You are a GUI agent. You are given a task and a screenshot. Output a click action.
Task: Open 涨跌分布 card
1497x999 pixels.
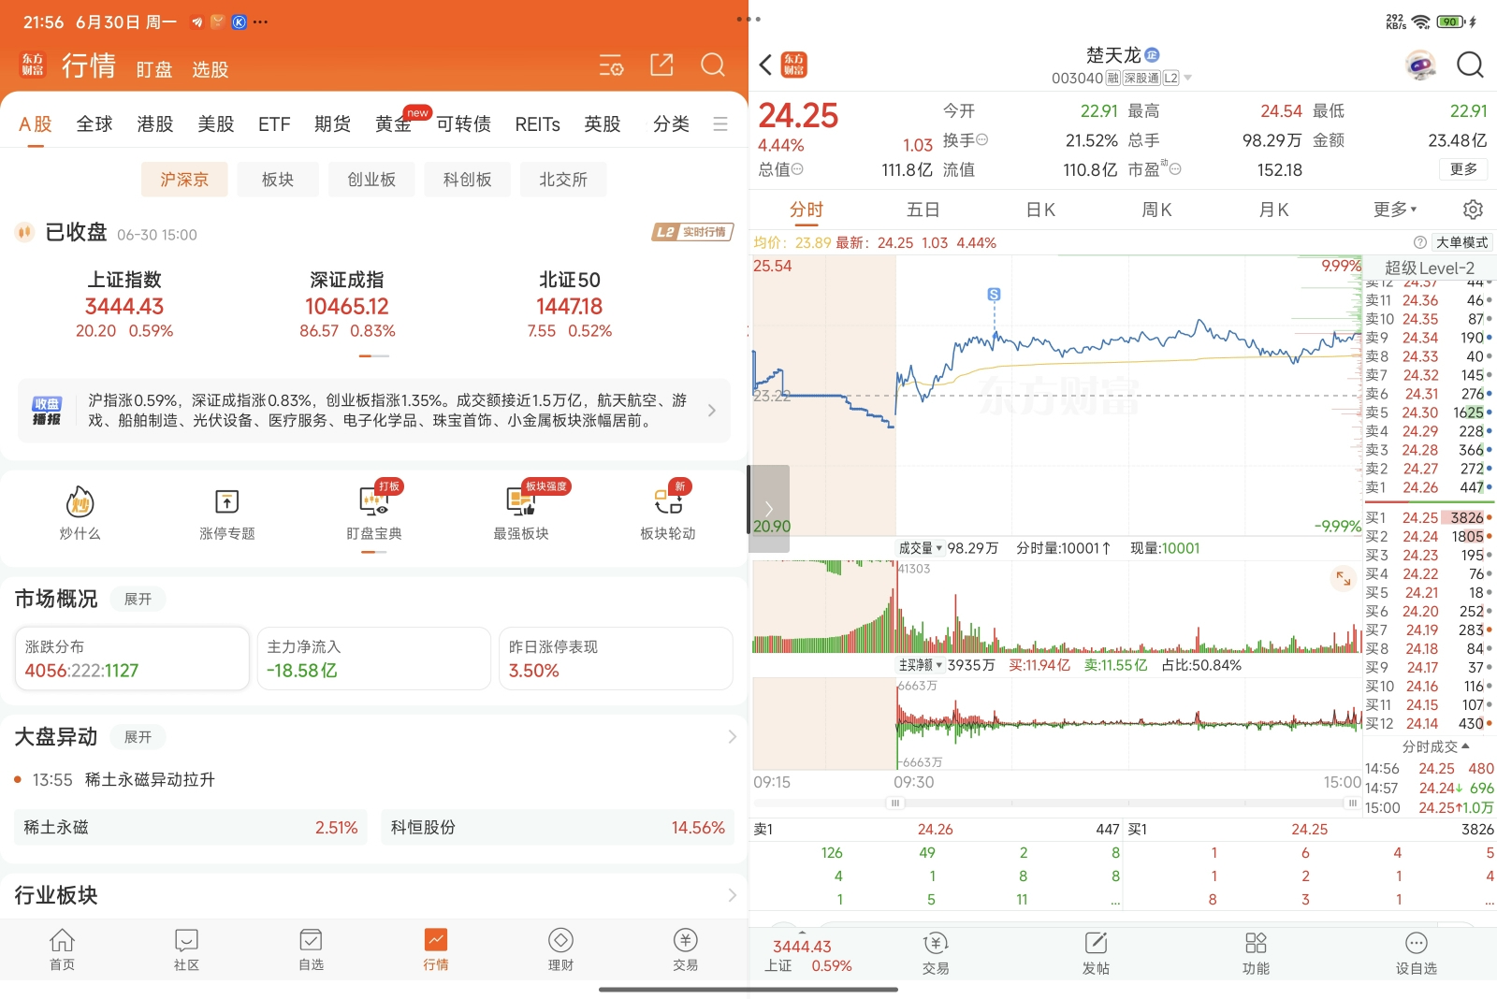pos(132,659)
